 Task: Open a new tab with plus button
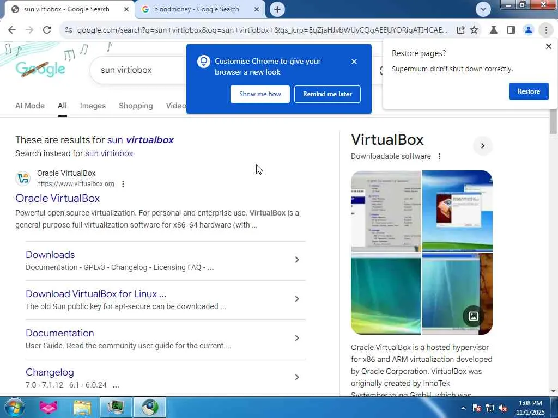click(x=277, y=9)
